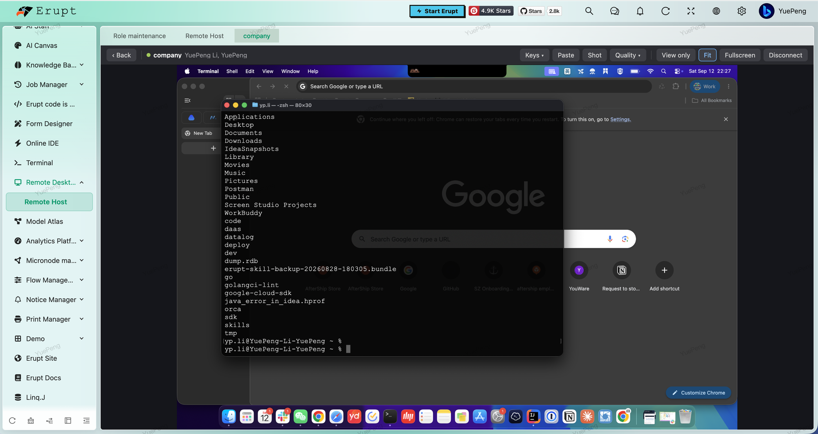The height and width of the screenshot is (434, 818).
Task: Switch to the Remote Host tab
Action: tap(204, 36)
